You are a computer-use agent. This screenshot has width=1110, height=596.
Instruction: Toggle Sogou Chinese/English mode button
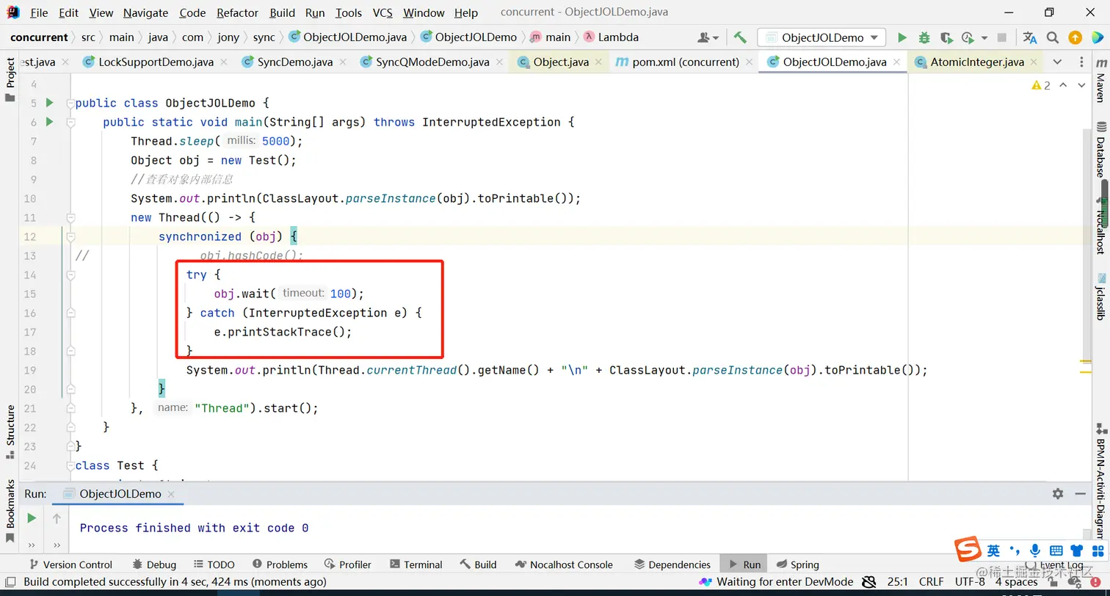[x=993, y=550]
